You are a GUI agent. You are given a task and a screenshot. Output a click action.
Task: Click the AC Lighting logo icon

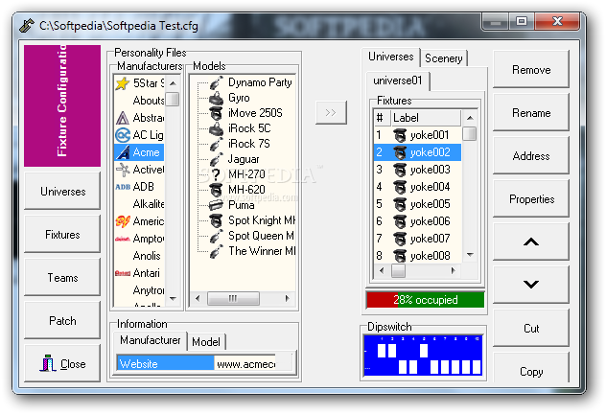point(122,135)
